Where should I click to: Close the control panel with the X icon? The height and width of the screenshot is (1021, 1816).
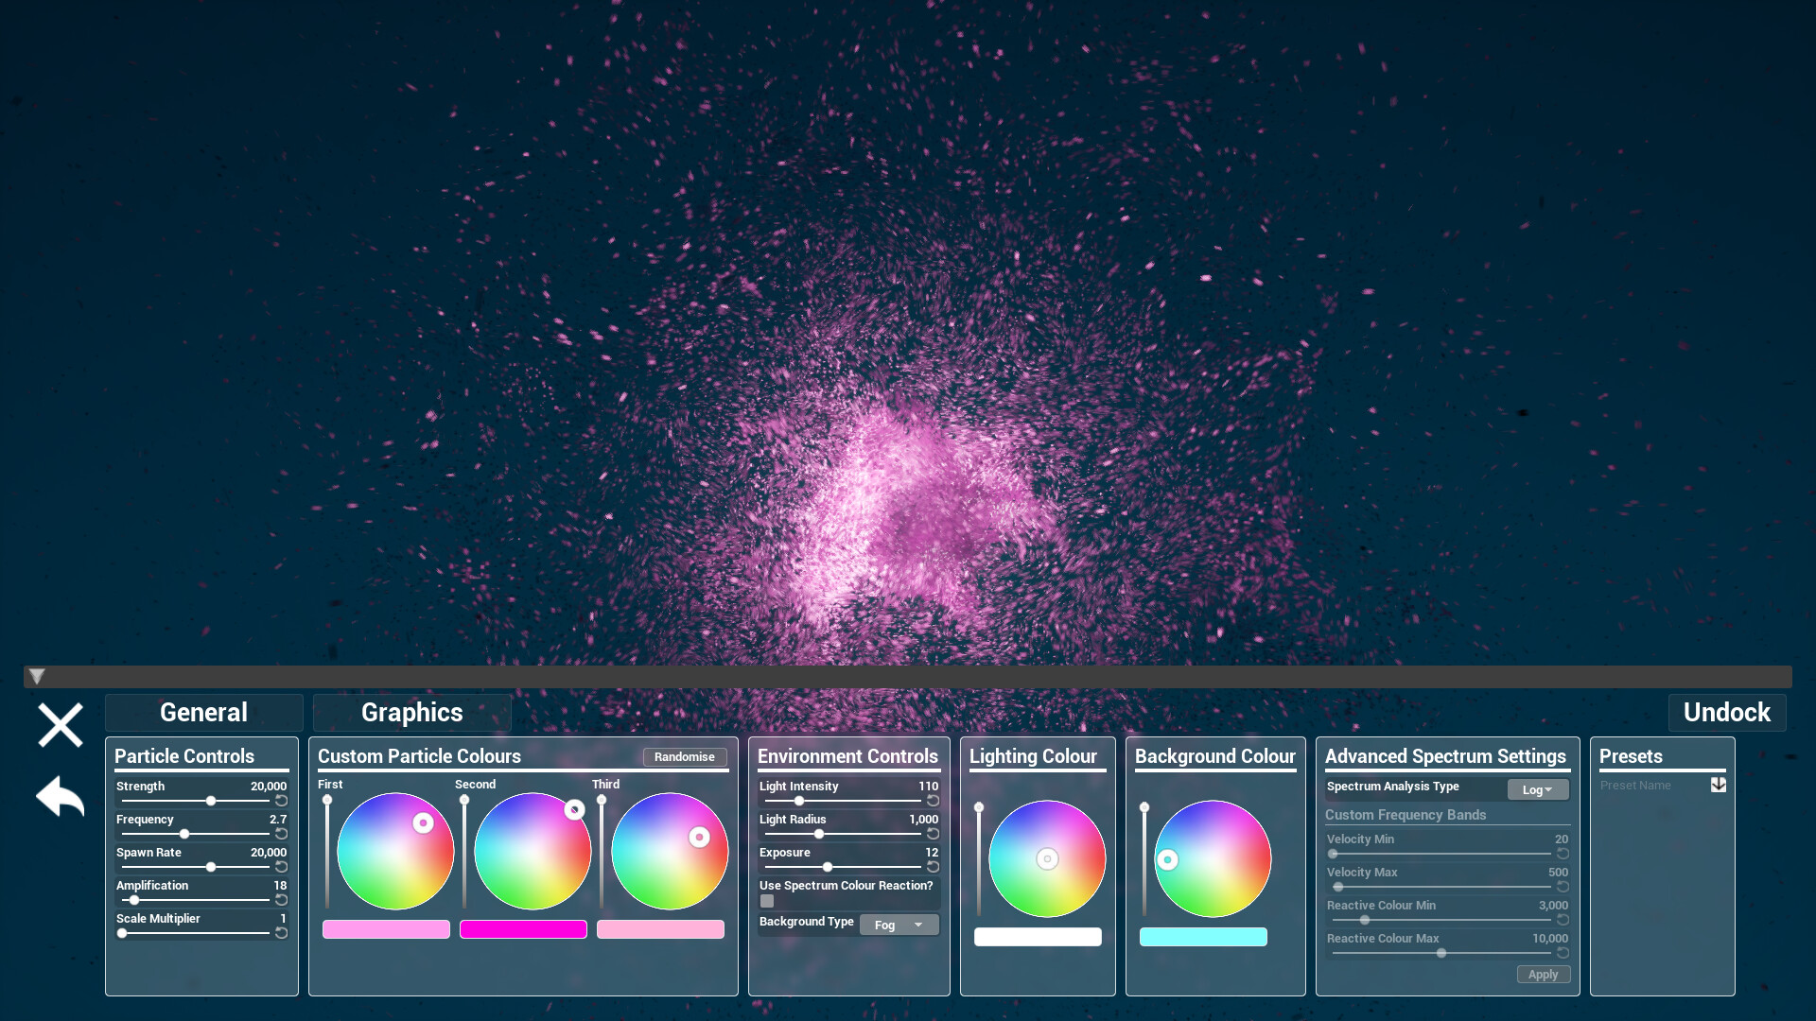click(59, 725)
